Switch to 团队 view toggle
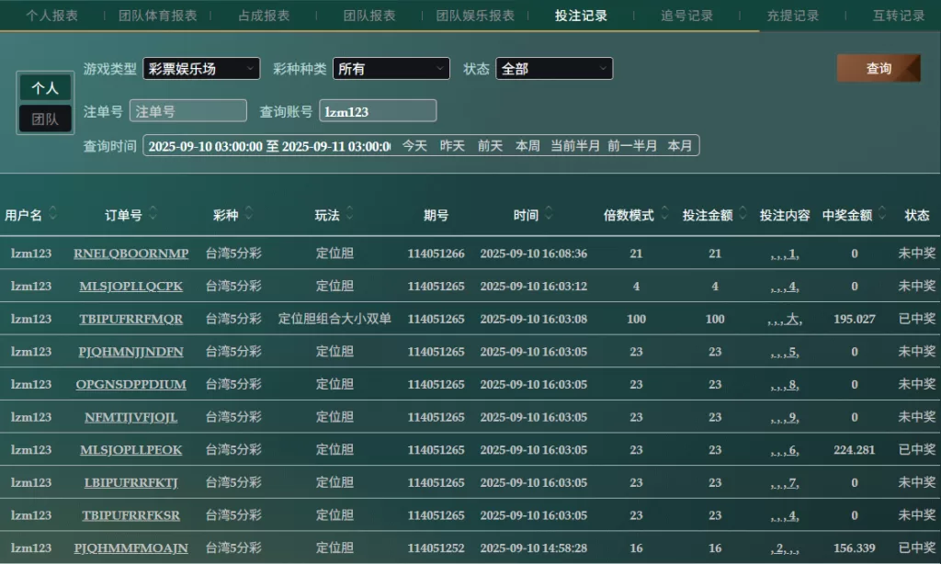Viewport: 941px width, 564px height. 45,118
